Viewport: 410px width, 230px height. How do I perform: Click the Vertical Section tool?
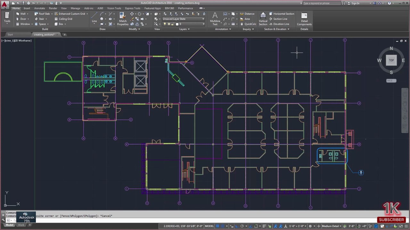pyautogui.click(x=263, y=19)
